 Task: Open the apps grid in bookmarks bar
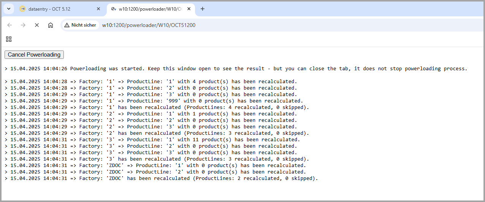pos(9,39)
